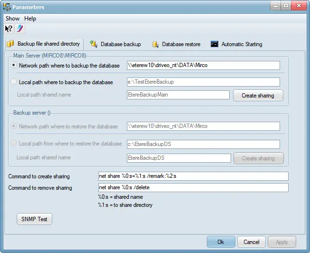The width and height of the screenshot is (310, 253).
Task: Open the Database backup tab
Action: coord(116,44)
